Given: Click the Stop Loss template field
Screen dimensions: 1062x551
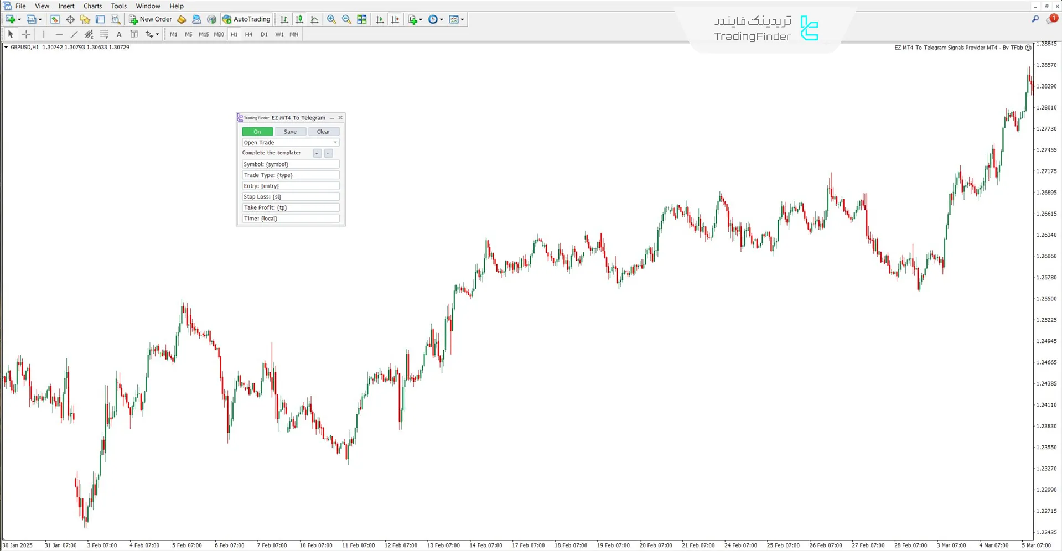Looking at the screenshot, I should click(290, 197).
